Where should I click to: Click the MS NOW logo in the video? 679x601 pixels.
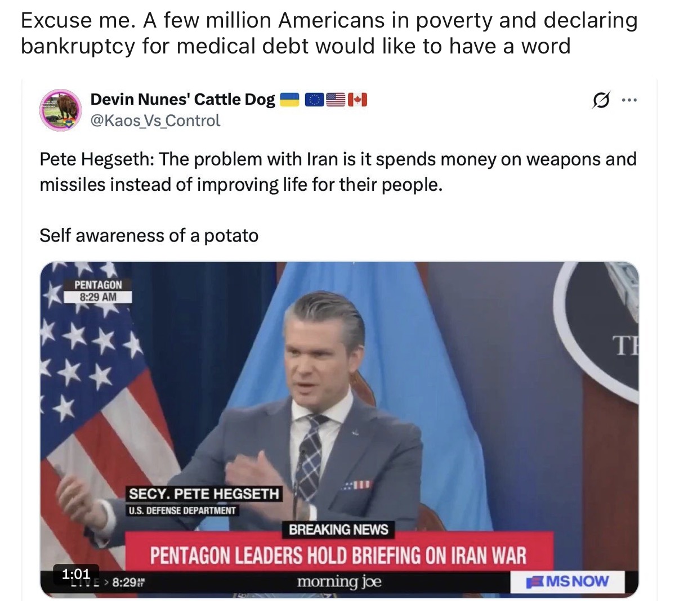[568, 581]
